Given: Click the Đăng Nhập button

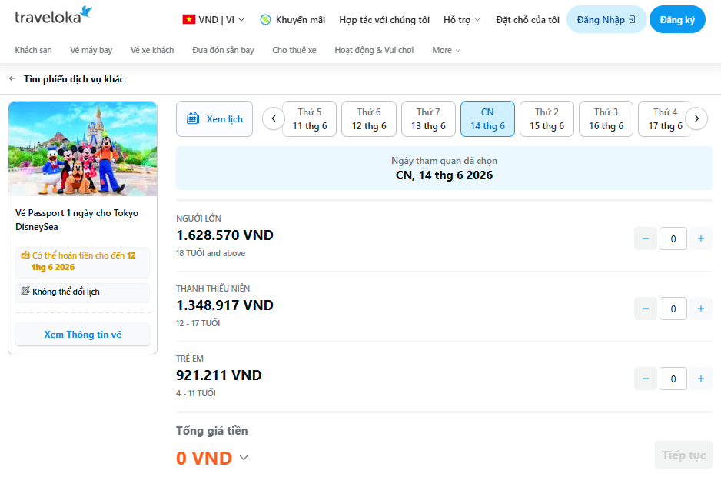Looking at the screenshot, I should click(x=606, y=19).
